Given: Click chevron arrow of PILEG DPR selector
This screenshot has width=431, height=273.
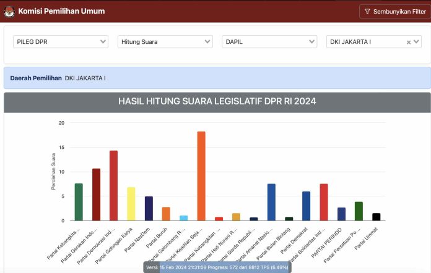Looking at the screenshot, I should tap(103, 41).
